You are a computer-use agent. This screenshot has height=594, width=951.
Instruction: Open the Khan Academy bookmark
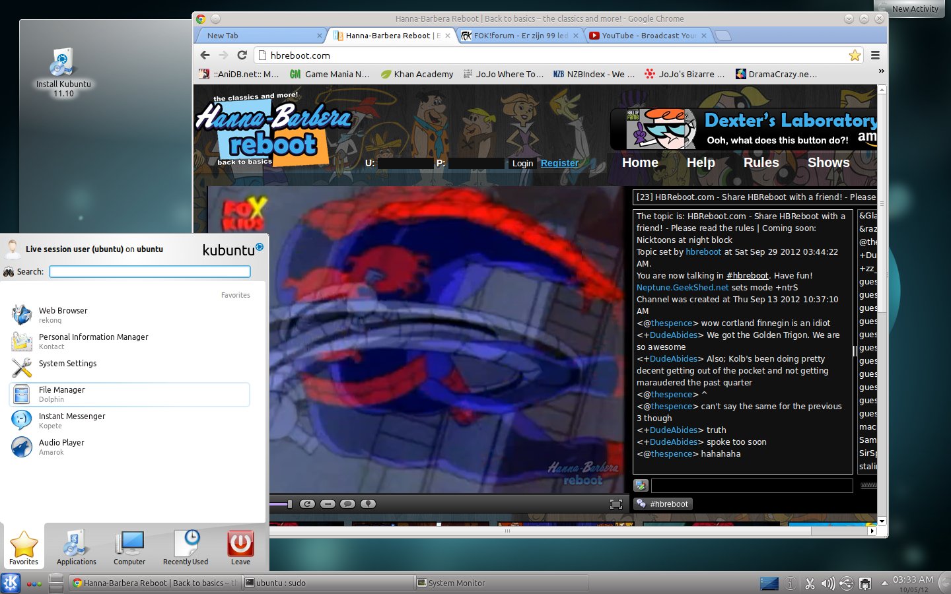point(417,74)
